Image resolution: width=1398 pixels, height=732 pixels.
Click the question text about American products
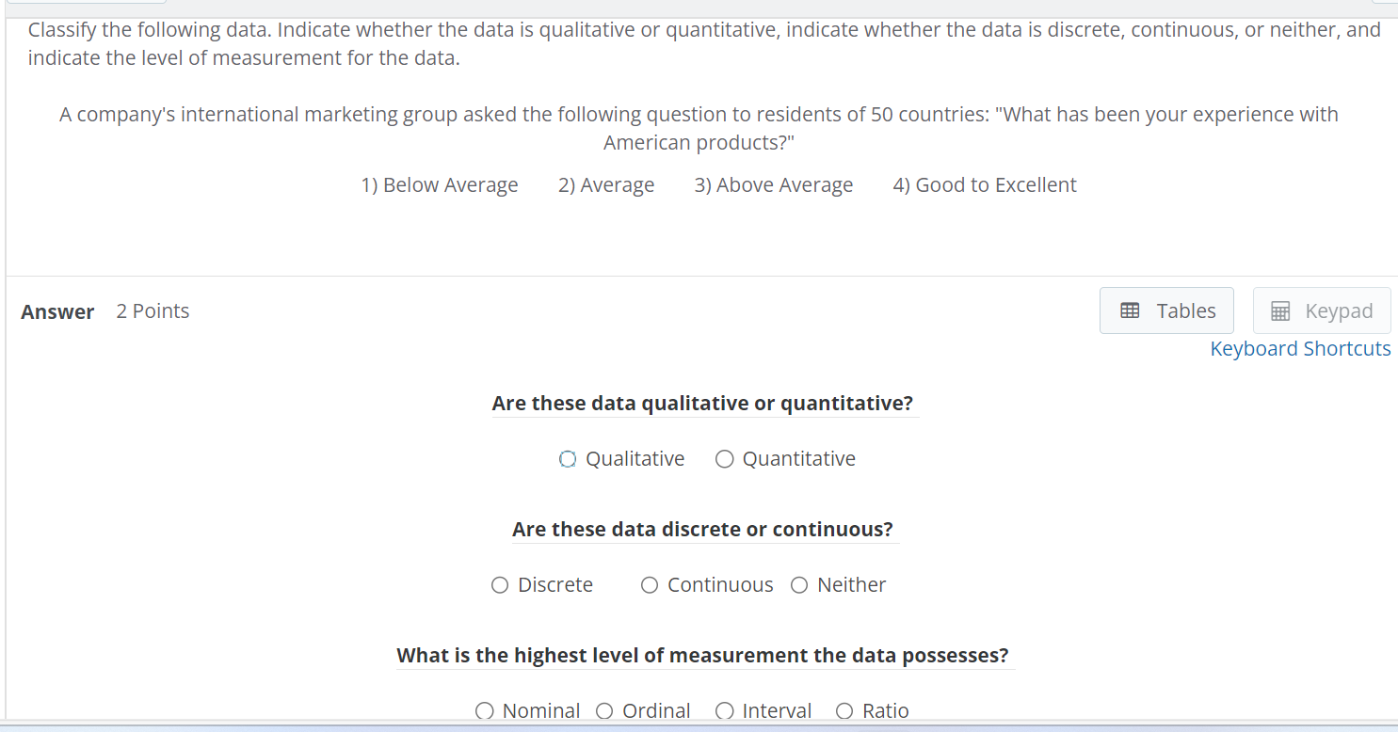coord(699,128)
